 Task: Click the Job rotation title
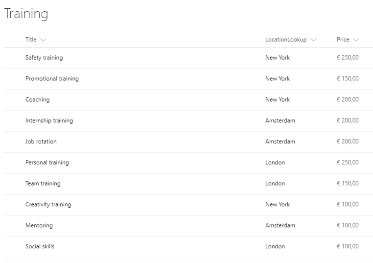[41, 142]
